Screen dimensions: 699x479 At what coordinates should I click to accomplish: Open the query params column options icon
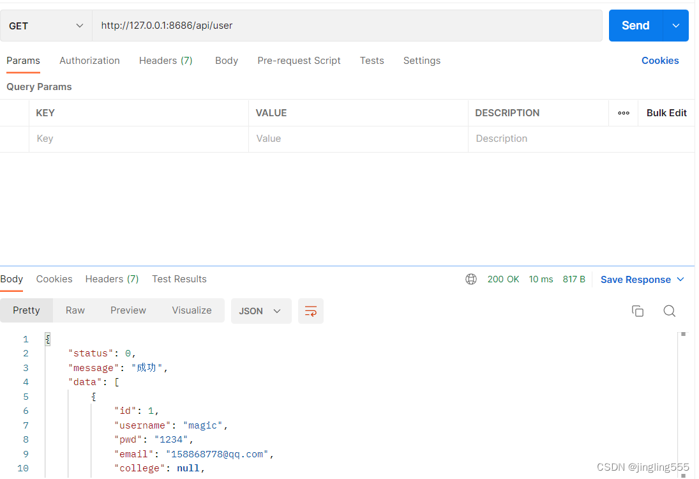click(x=623, y=113)
